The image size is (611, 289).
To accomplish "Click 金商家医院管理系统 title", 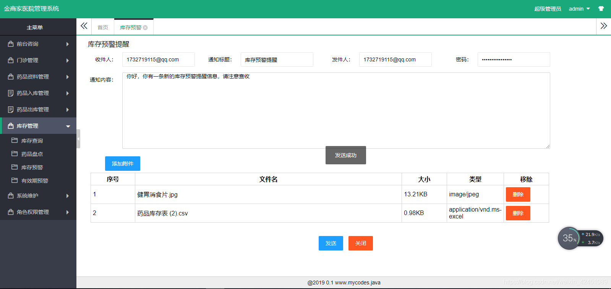I will (x=31, y=9).
